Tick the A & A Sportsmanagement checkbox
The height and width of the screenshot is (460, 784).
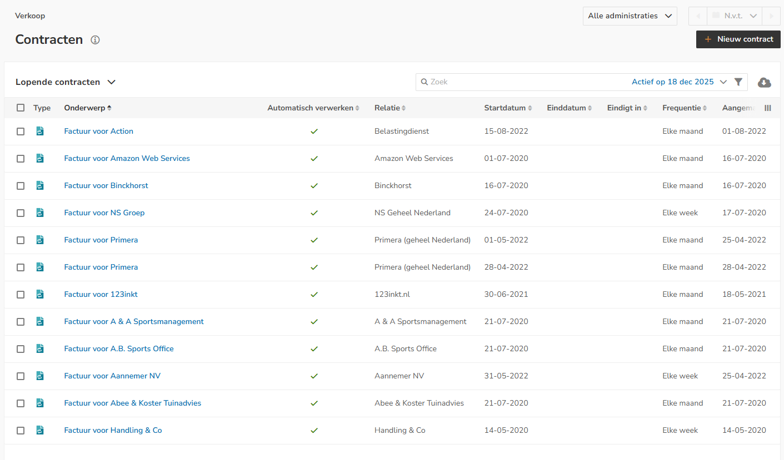coord(21,322)
